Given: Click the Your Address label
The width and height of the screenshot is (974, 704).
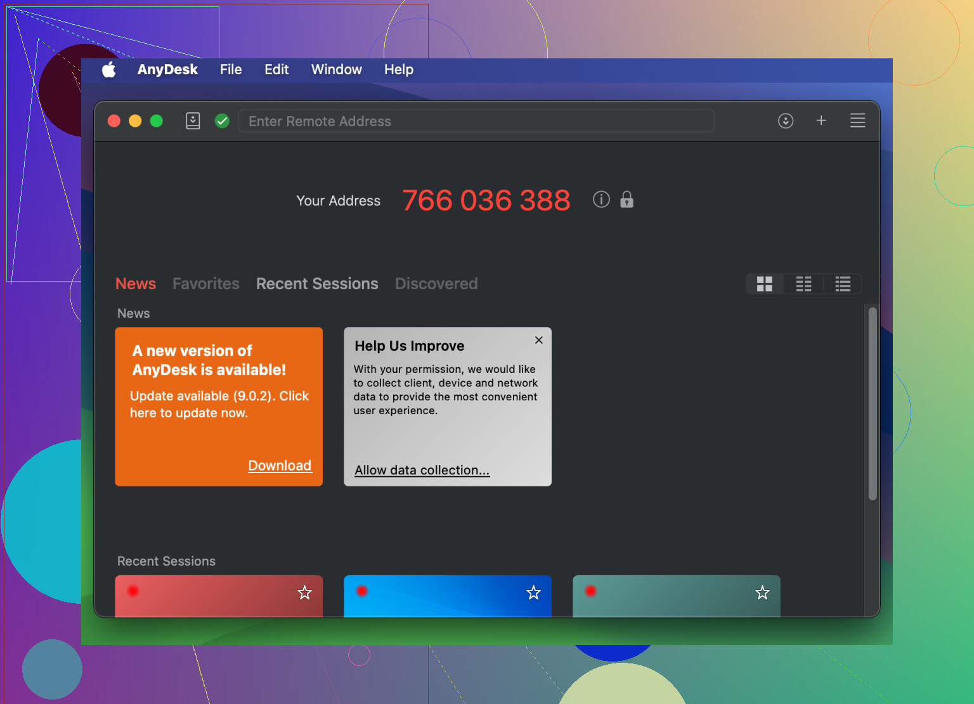Looking at the screenshot, I should 339,200.
